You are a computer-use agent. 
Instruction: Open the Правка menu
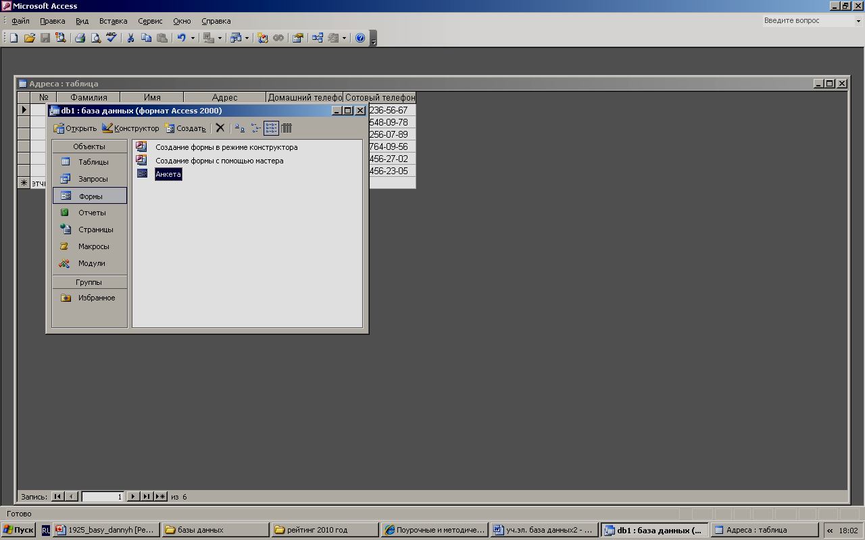click(52, 21)
